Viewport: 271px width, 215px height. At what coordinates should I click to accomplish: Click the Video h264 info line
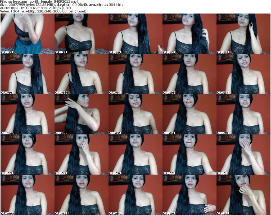coord(43,11)
